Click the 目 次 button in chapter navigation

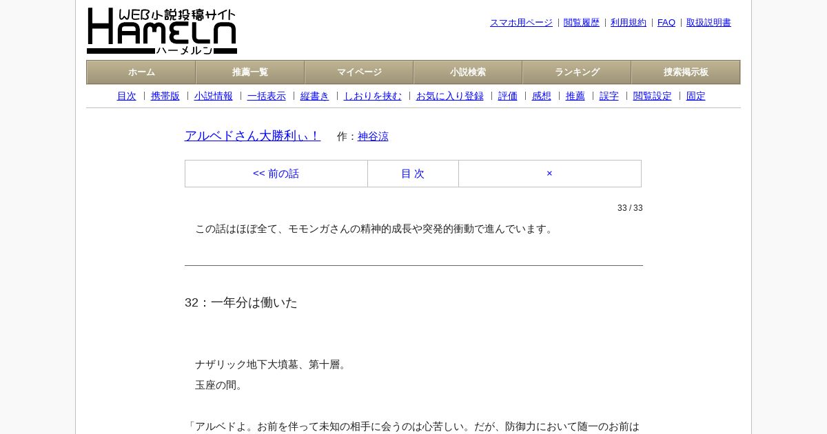tap(413, 174)
